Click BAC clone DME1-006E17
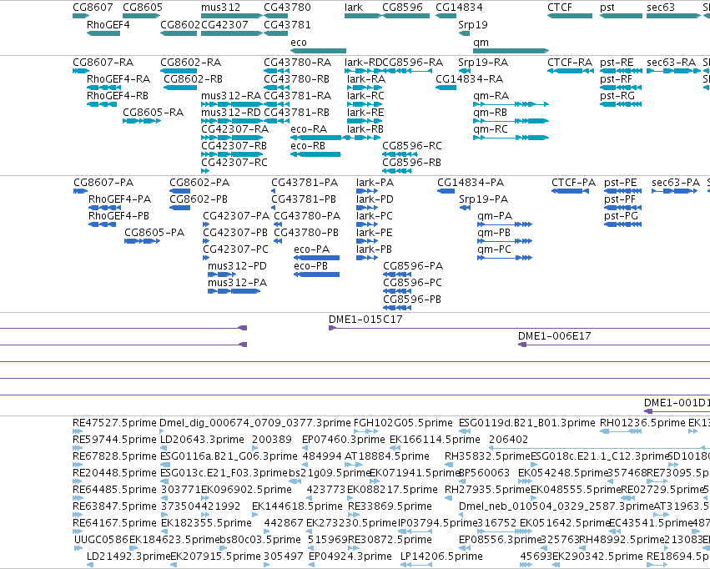Screen dimensions: 710x569 (614, 345)
